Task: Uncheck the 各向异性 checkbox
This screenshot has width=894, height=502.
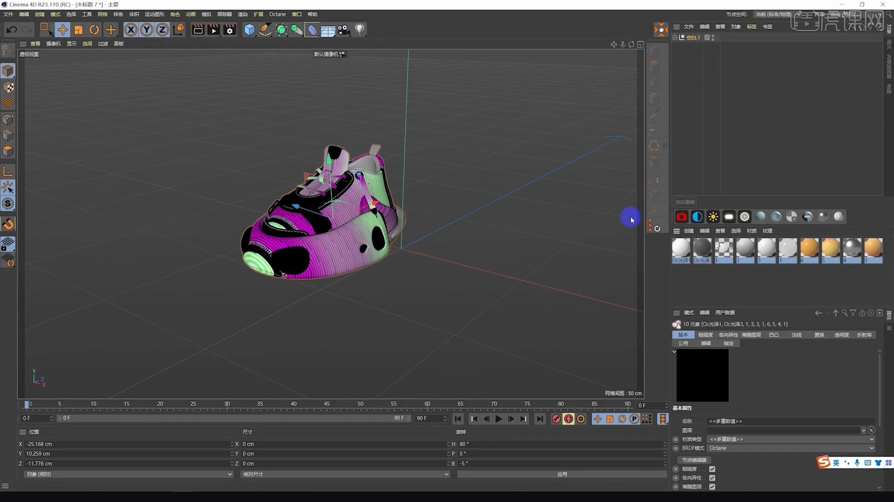Action: coord(712,478)
